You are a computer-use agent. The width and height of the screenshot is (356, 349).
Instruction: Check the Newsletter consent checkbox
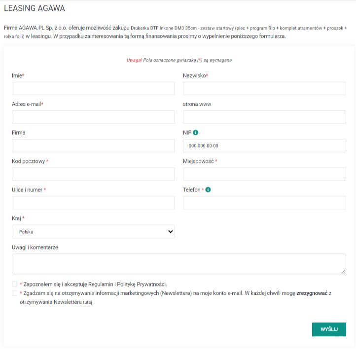(15, 293)
